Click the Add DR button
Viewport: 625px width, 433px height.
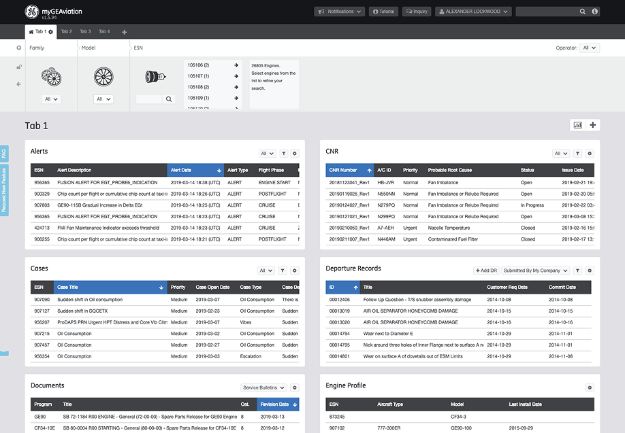(x=486, y=271)
